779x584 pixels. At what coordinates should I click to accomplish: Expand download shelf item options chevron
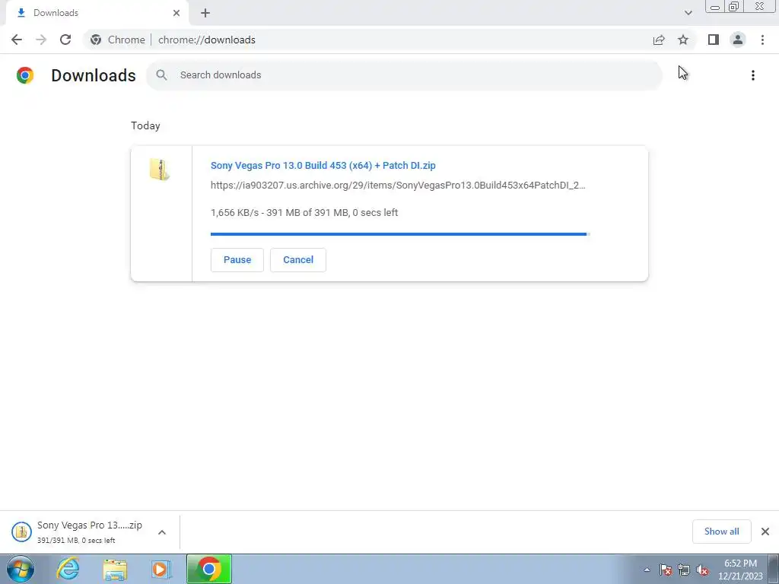[x=162, y=532]
